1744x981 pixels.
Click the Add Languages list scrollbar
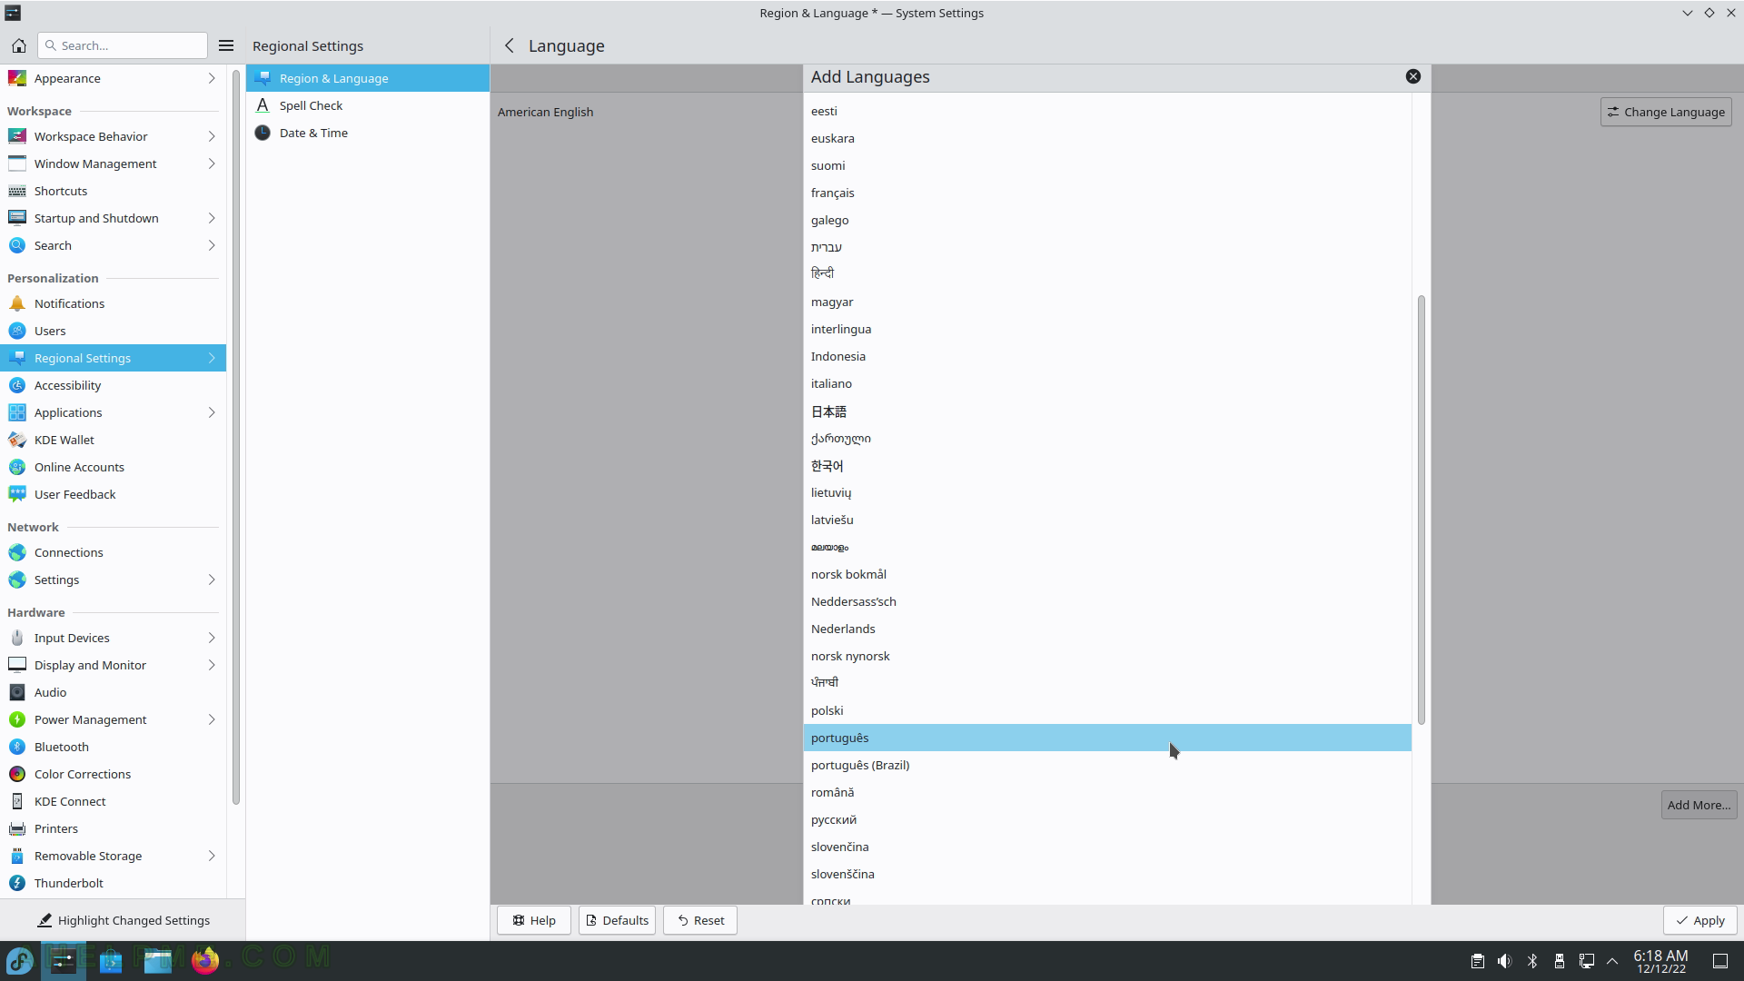(x=1422, y=510)
